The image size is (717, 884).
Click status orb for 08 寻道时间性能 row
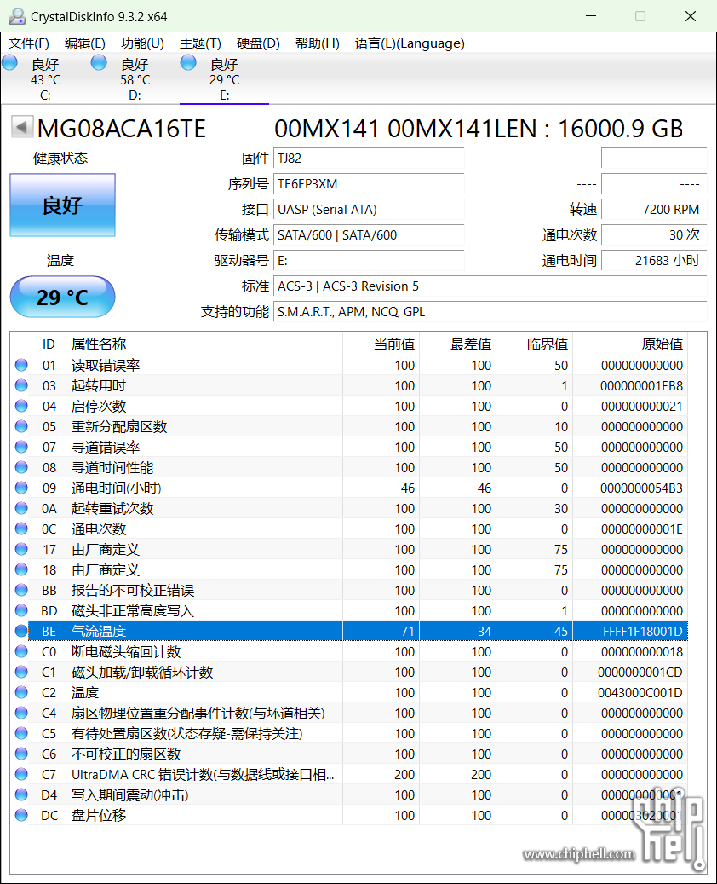click(x=21, y=467)
